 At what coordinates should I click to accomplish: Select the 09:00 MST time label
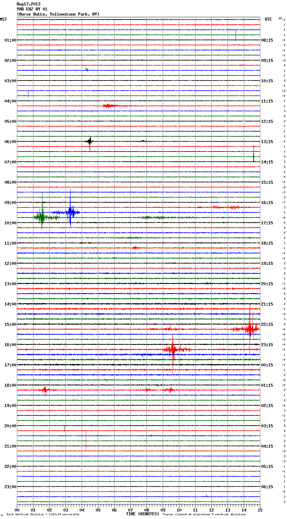(x=10, y=203)
